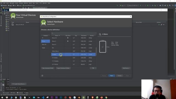Select the Galaxy Nexus device row
Viewport: 176px width, 99px height.
pyautogui.click(x=73, y=51)
